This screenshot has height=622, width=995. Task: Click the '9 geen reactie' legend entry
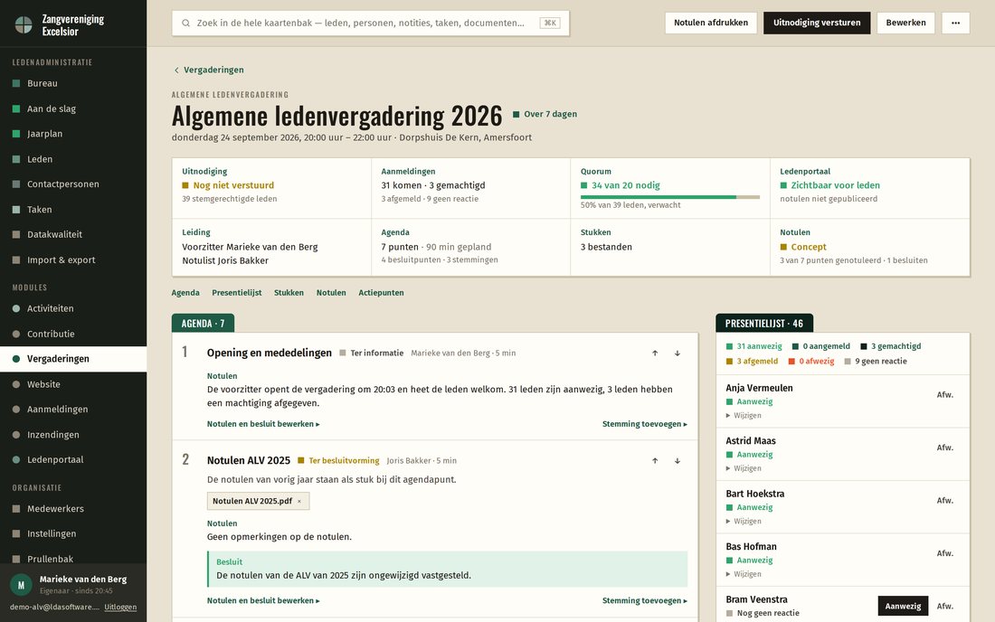pos(875,362)
